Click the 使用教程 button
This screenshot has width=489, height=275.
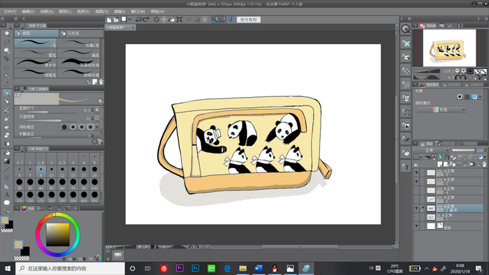(x=249, y=20)
